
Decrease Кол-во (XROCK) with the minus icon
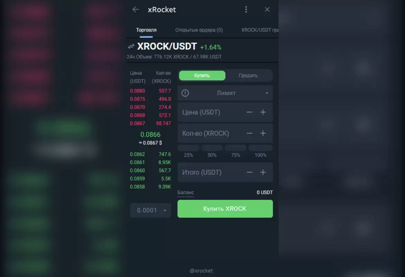coord(249,133)
